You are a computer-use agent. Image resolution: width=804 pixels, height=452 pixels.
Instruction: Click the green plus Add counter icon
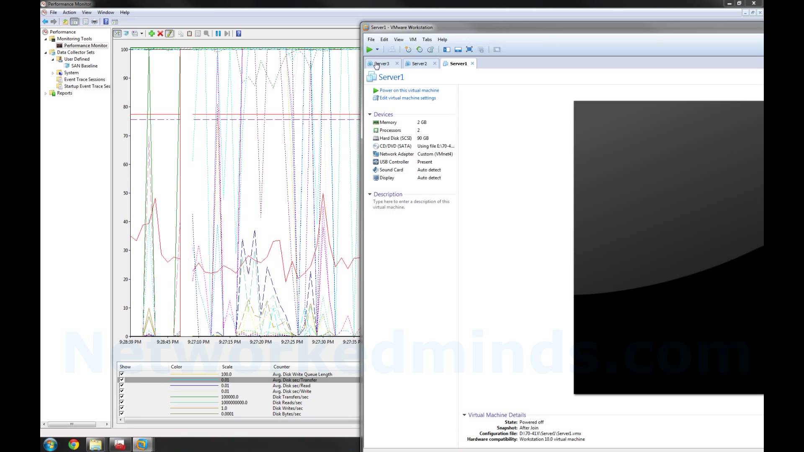(152, 33)
